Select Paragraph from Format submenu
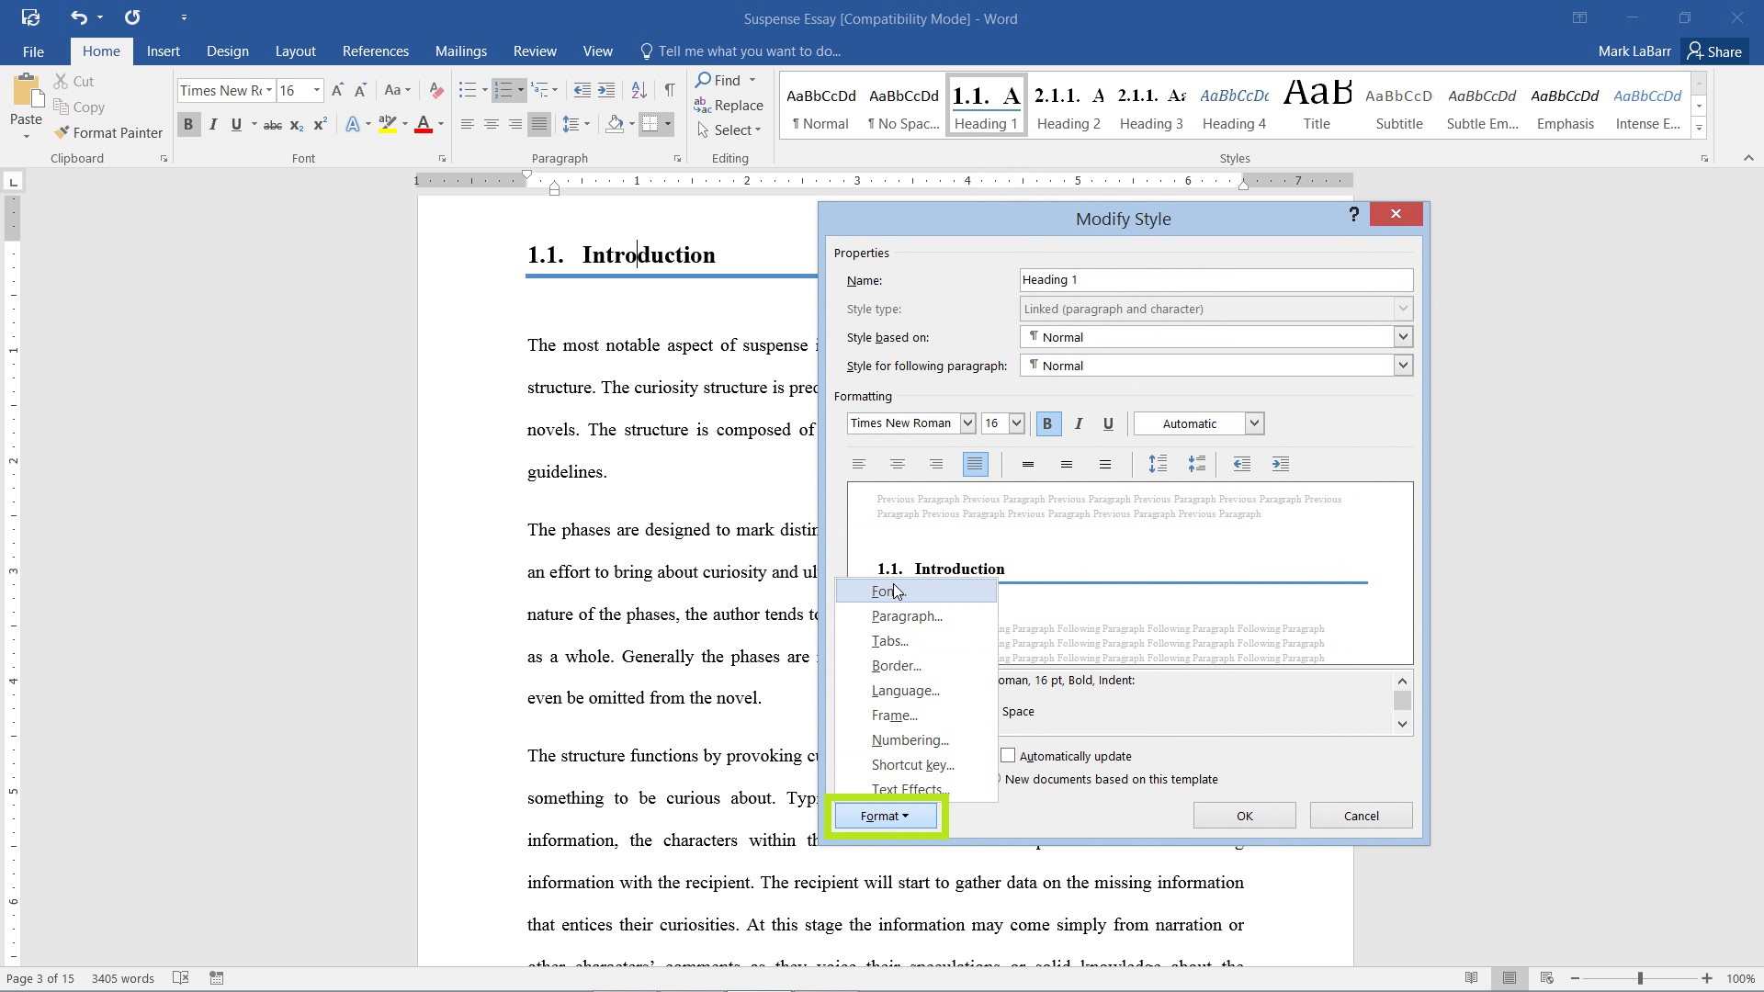The width and height of the screenshot is (1764, 992). [906, 615]
